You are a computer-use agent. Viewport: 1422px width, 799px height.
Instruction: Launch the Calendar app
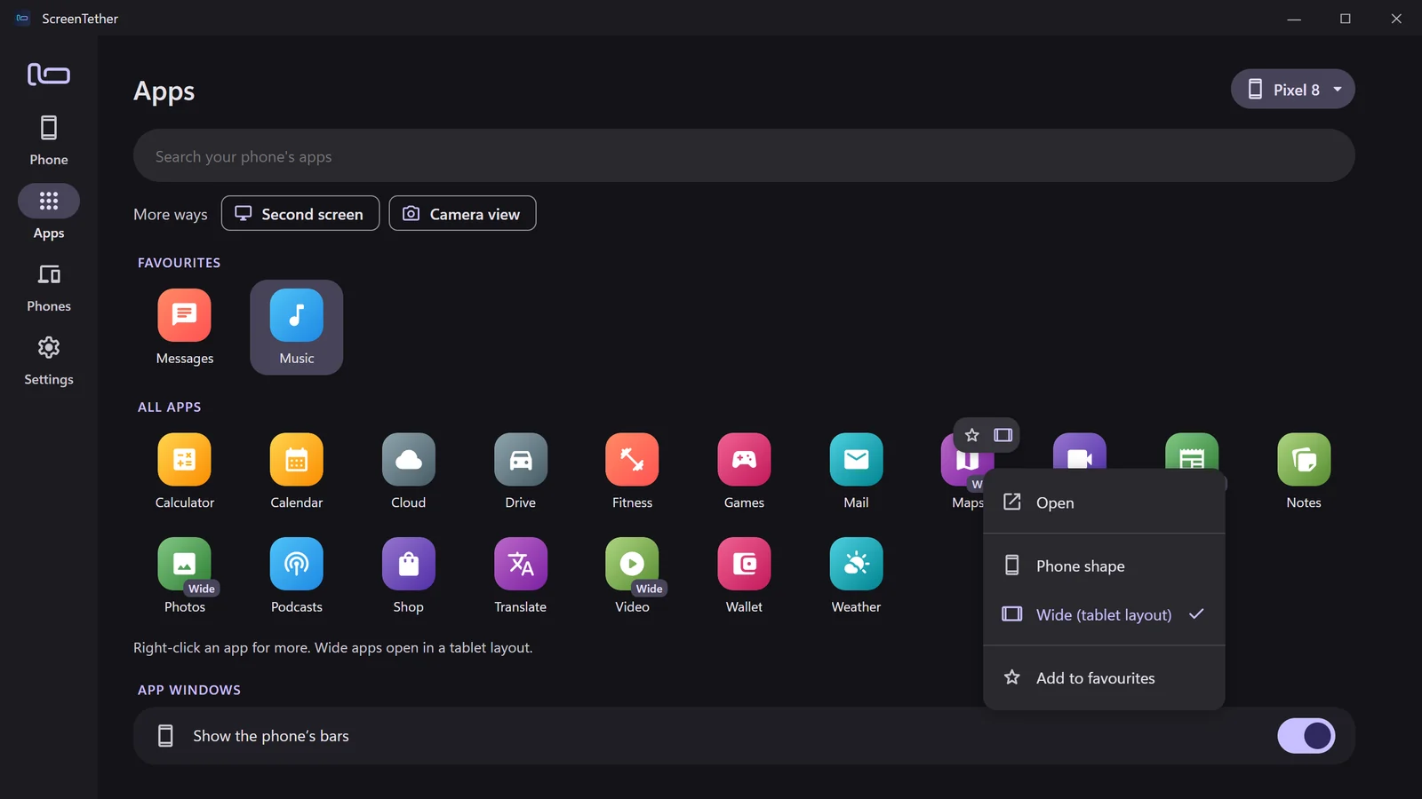click(x=297, y=471)
